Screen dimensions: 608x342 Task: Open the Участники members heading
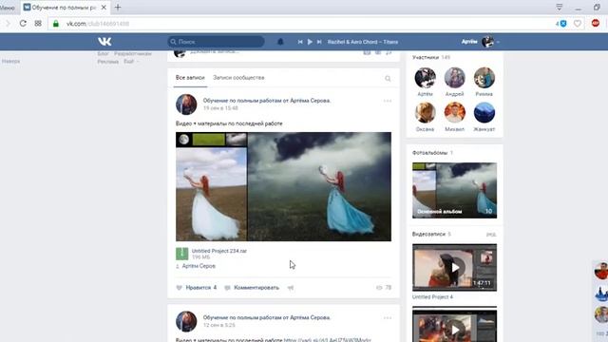[x=431, y=57]
